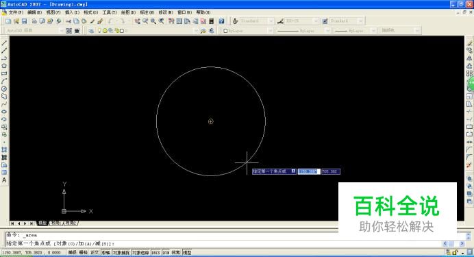The width and height of the screenshot is (474, 257).
Task: Select the Arc drawing tool
Action: [4, 82]
